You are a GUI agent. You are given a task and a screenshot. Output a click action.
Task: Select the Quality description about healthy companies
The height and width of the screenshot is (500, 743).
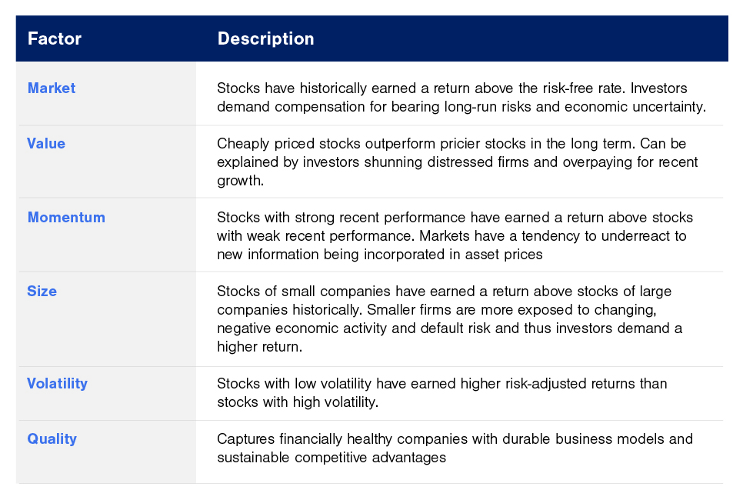tap(455, 448)
